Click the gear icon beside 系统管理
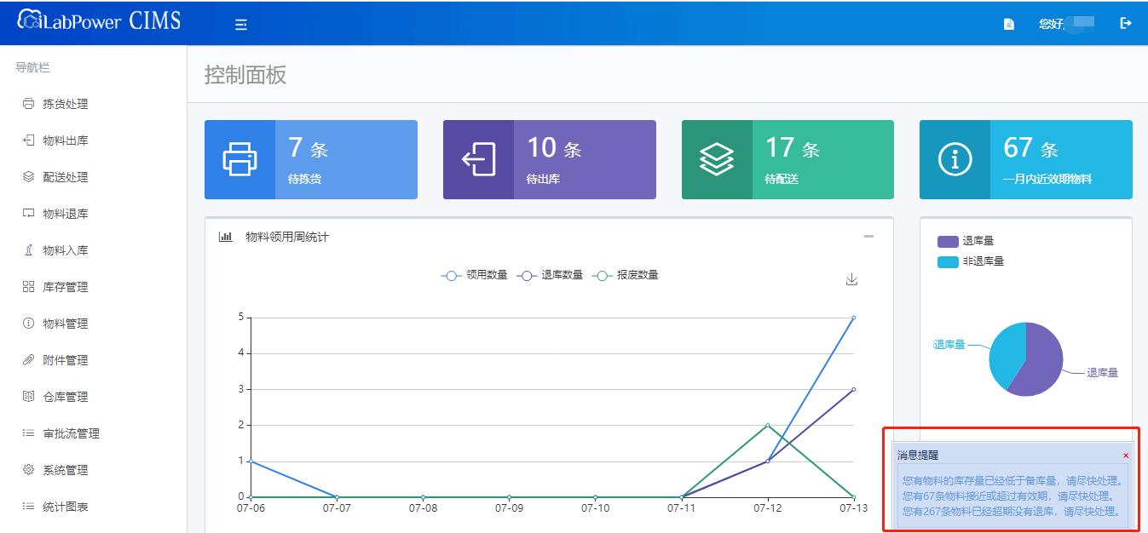 pos(28,470)
